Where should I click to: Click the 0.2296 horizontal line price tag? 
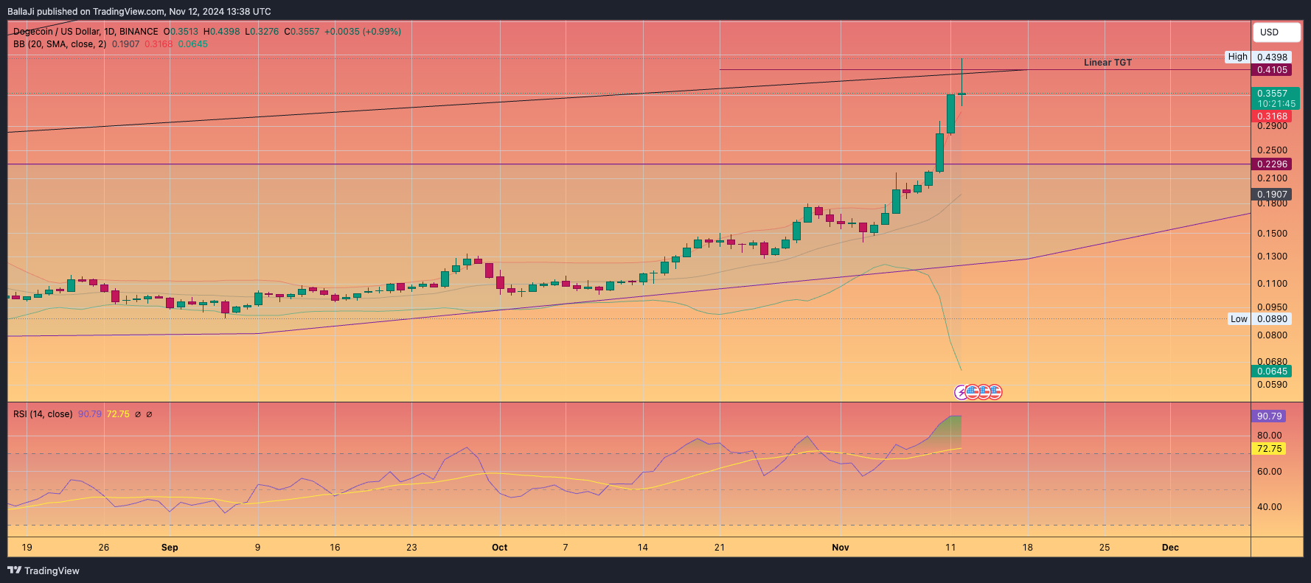(x=1272, y=164)
